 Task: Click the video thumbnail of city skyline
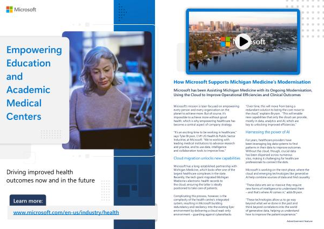(243, 42)
